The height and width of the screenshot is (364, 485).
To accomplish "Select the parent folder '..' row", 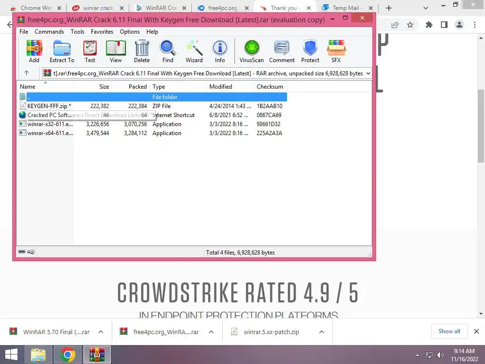I will click(152, 97).
